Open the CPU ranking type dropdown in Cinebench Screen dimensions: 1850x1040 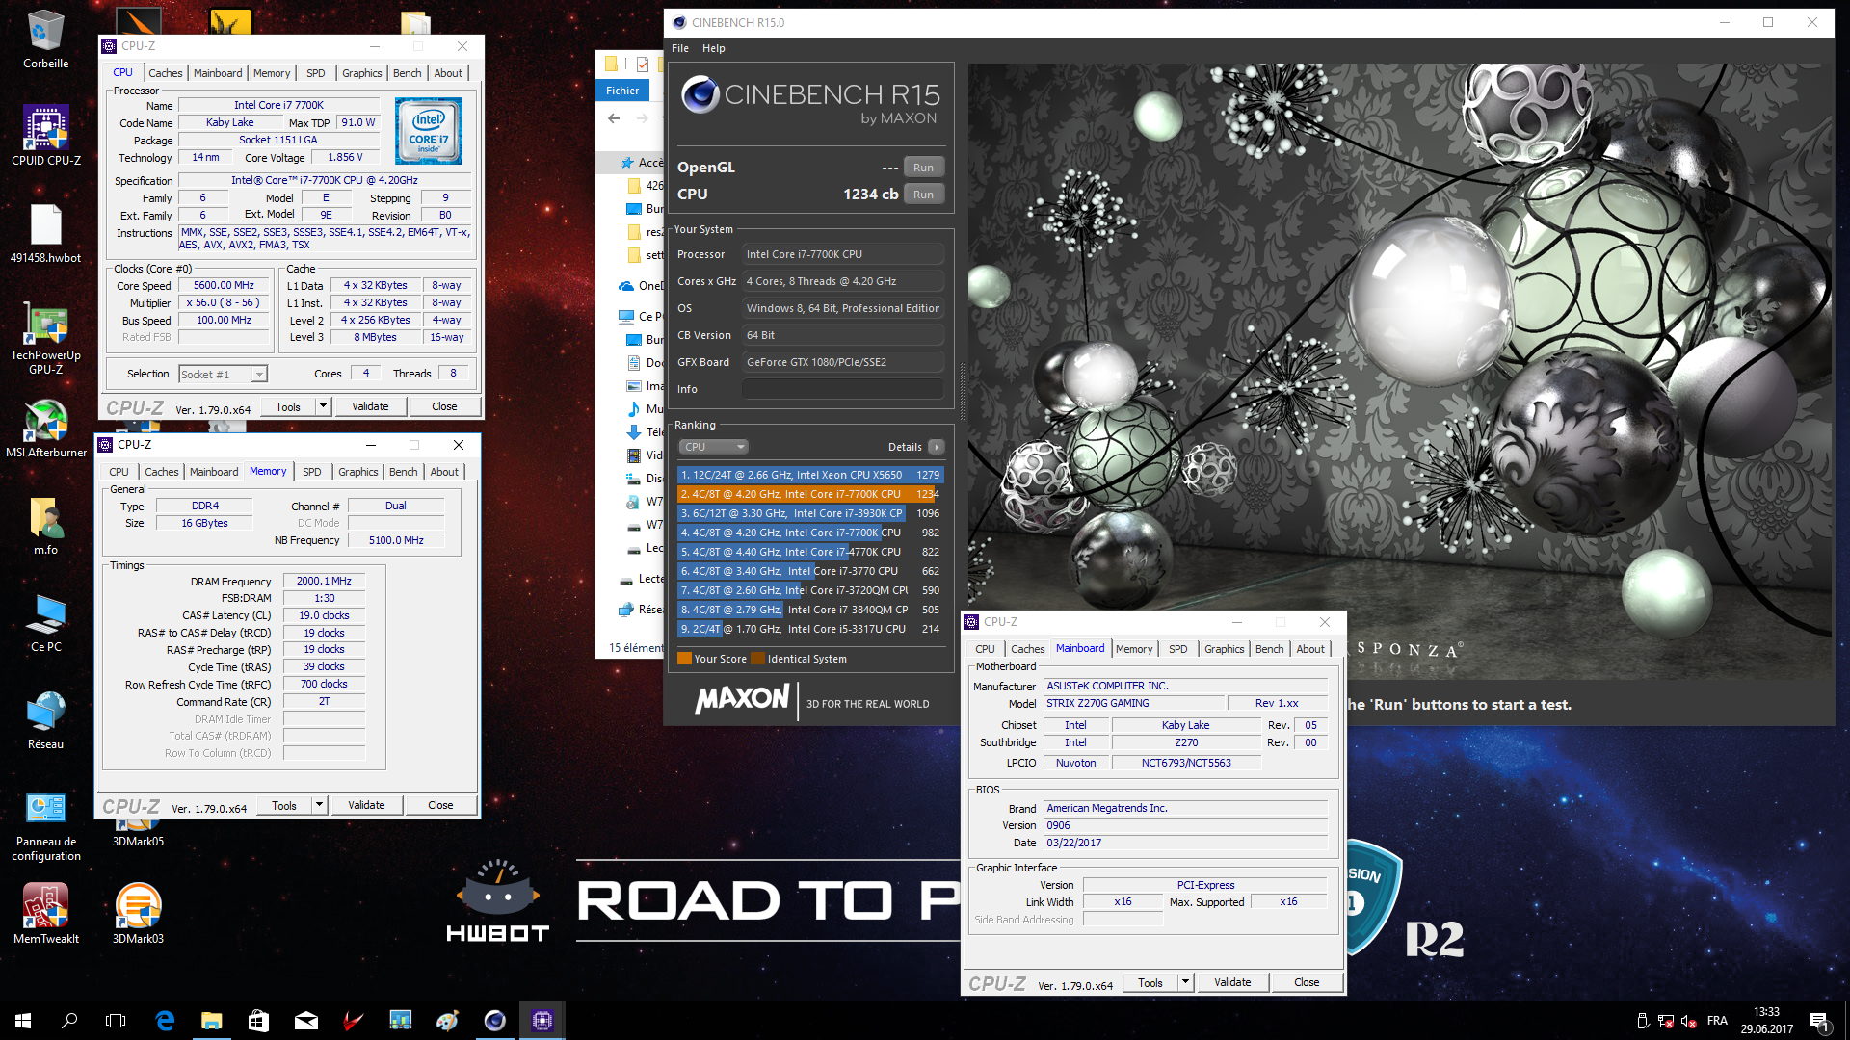click(x=713, y=447)
